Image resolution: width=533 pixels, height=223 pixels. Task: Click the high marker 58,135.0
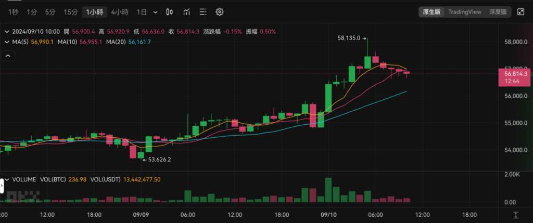click(349, 38)
